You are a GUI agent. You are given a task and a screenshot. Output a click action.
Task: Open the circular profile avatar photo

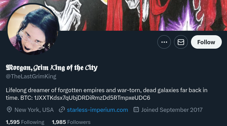pos(33,29)
